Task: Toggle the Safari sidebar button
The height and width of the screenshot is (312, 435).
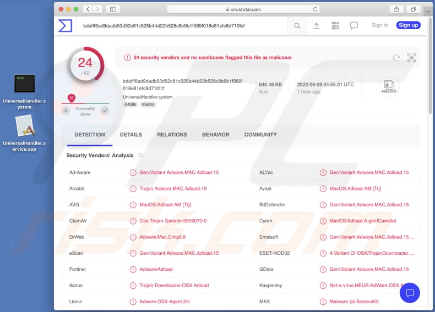Action: [113, 9]
